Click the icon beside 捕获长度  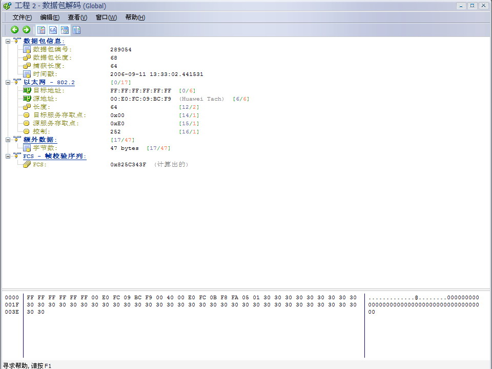click(27, 66)
